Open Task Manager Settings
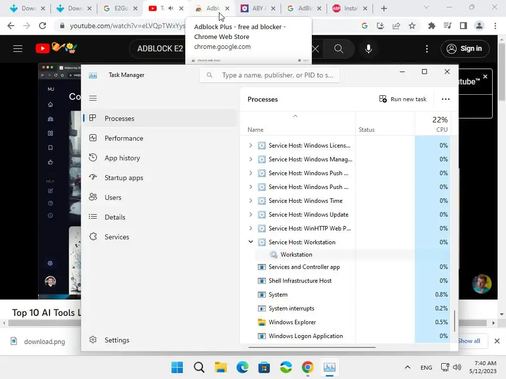 (x=161, y=340)
